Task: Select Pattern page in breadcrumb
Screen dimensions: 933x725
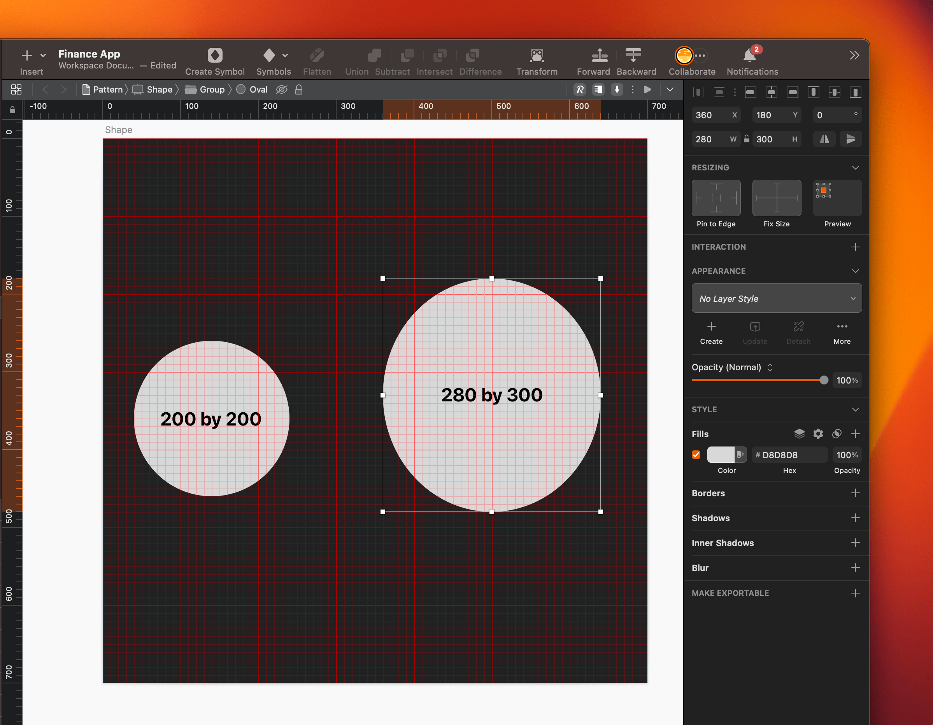Action: [x=108, y=90]
